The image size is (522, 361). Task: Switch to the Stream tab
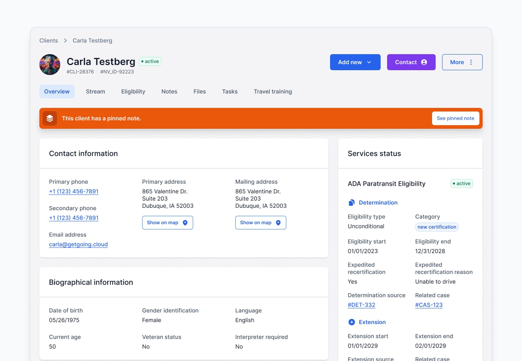click(x=96, y=91)
